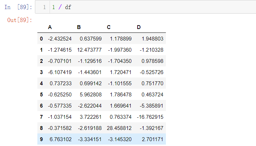
Task: Select cell value 0.463724
Action: 152,95
